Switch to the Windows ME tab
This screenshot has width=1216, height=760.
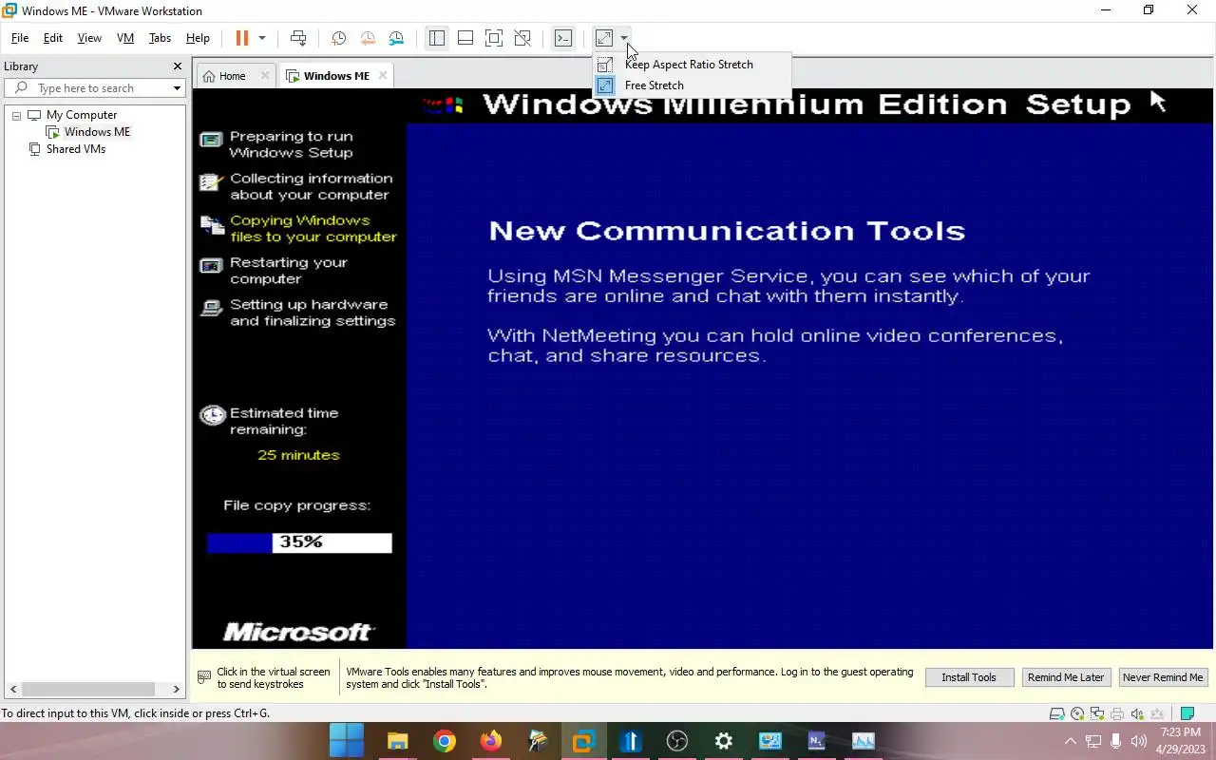[336, 76]
